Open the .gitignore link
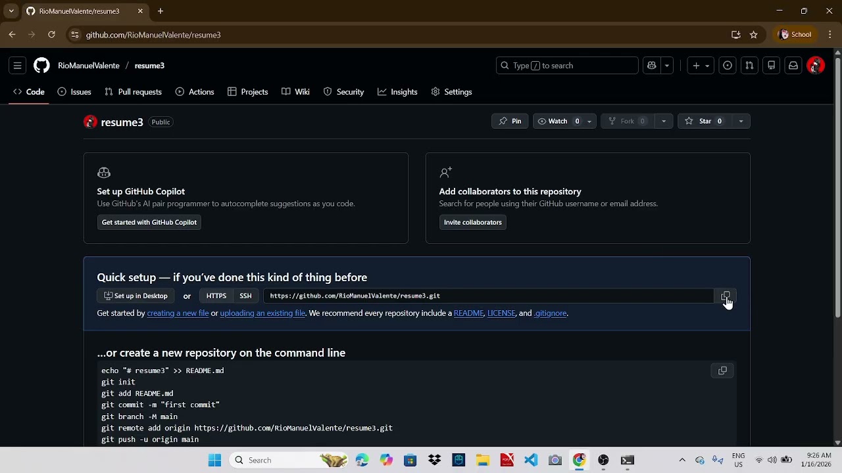This screenshot has height=473, width=842. pyautogui.click(x=550, y=313)
